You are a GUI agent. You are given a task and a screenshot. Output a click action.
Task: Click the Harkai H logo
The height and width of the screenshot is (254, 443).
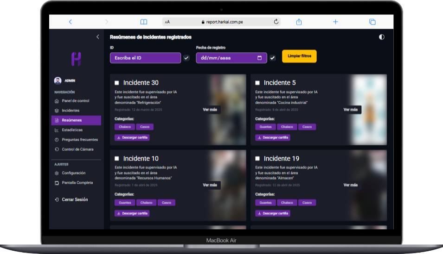76,59
